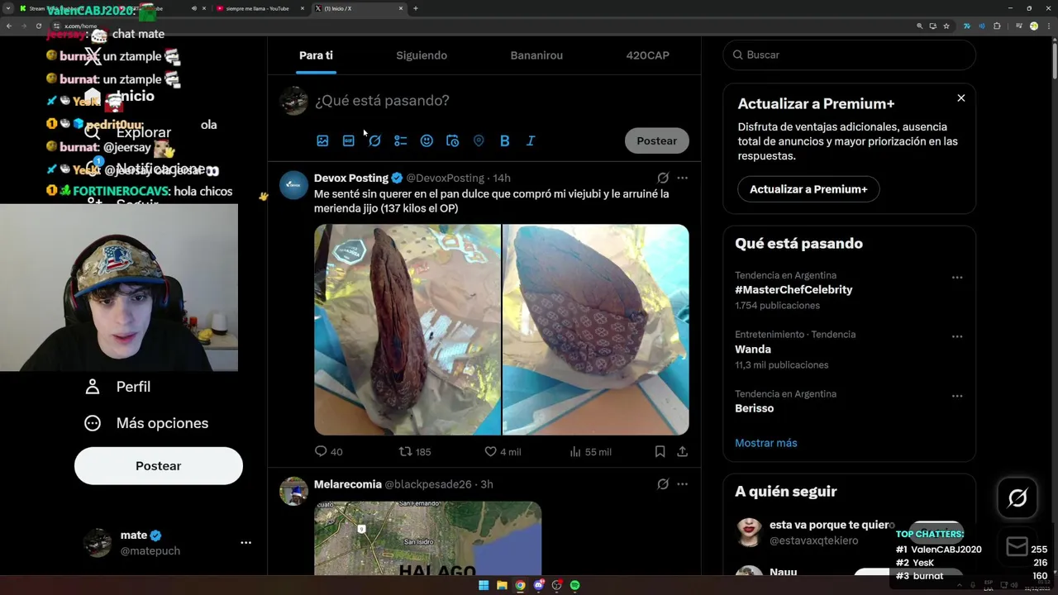Switch to the Siguiendo tab
This screenshot has height=595, width=1058.
tap(422, 55)
